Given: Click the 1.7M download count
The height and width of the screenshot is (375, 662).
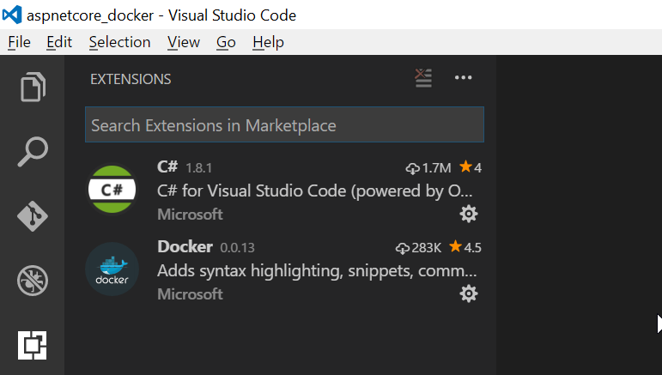Looking at the screenshot, I should click(428, 168).
